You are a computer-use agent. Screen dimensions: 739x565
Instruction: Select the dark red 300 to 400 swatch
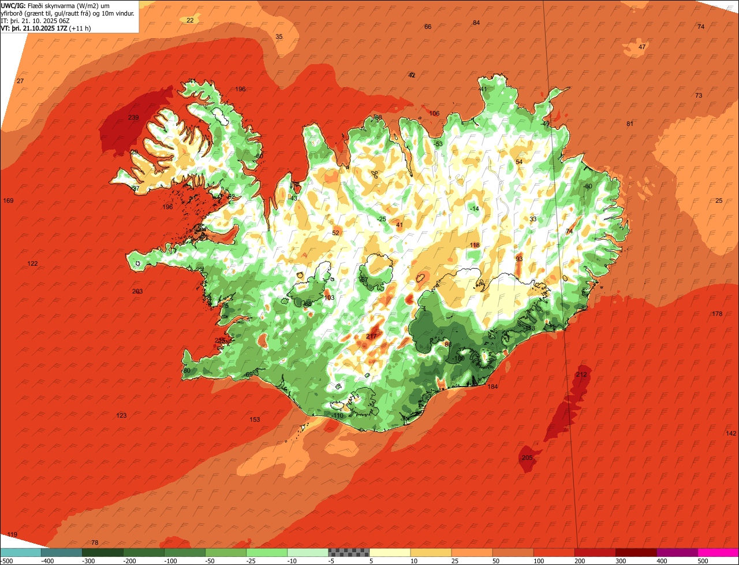click(x=636, y=552)
